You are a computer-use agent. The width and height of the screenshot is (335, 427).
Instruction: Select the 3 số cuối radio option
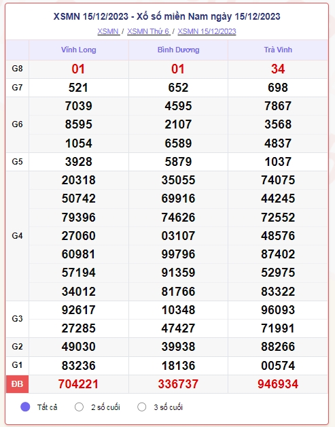point(142,407)
